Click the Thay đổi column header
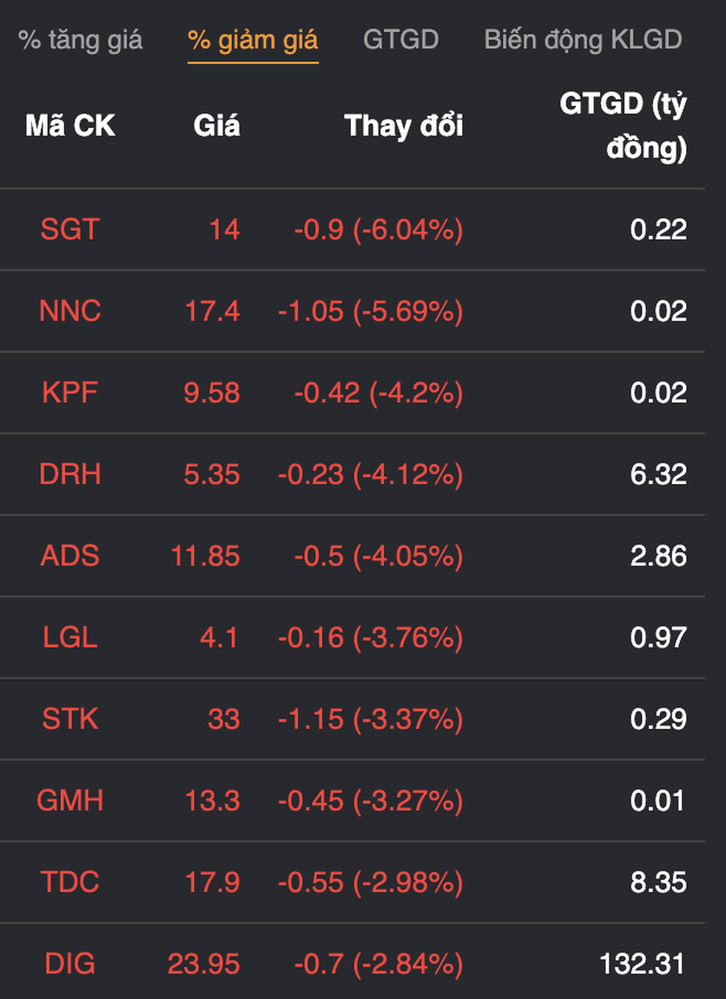Image resolution: width=726 pixels, height=999 pixels. [404, 126]
